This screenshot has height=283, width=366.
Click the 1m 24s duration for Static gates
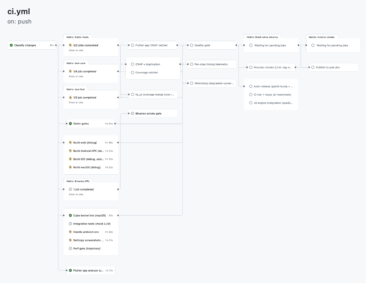[x=109, y=123]
